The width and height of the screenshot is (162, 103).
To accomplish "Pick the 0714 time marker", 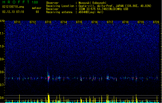I will click(64, 22).
